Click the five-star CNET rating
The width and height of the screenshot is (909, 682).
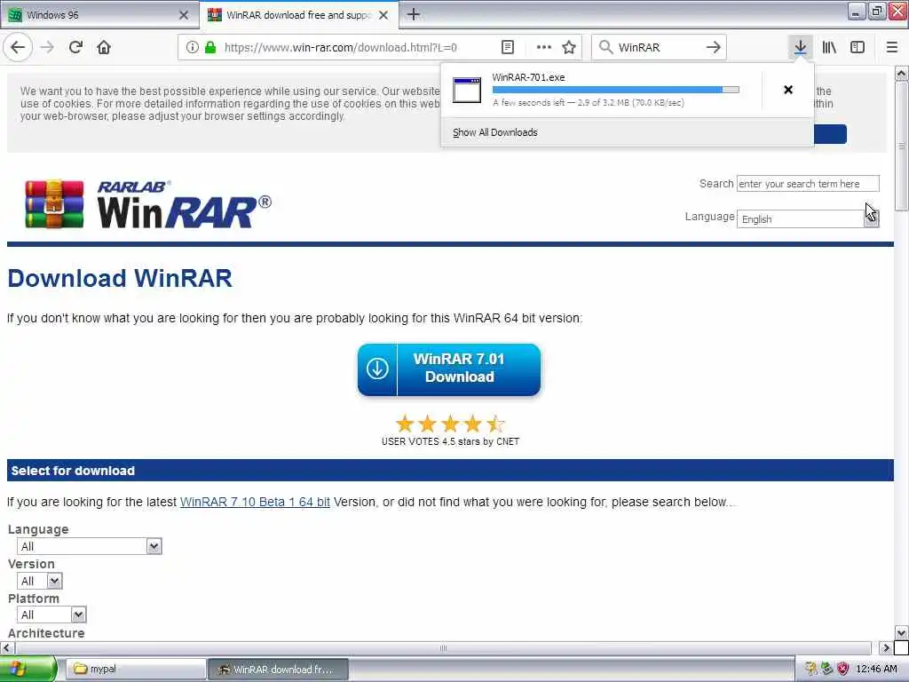[450, 424]
